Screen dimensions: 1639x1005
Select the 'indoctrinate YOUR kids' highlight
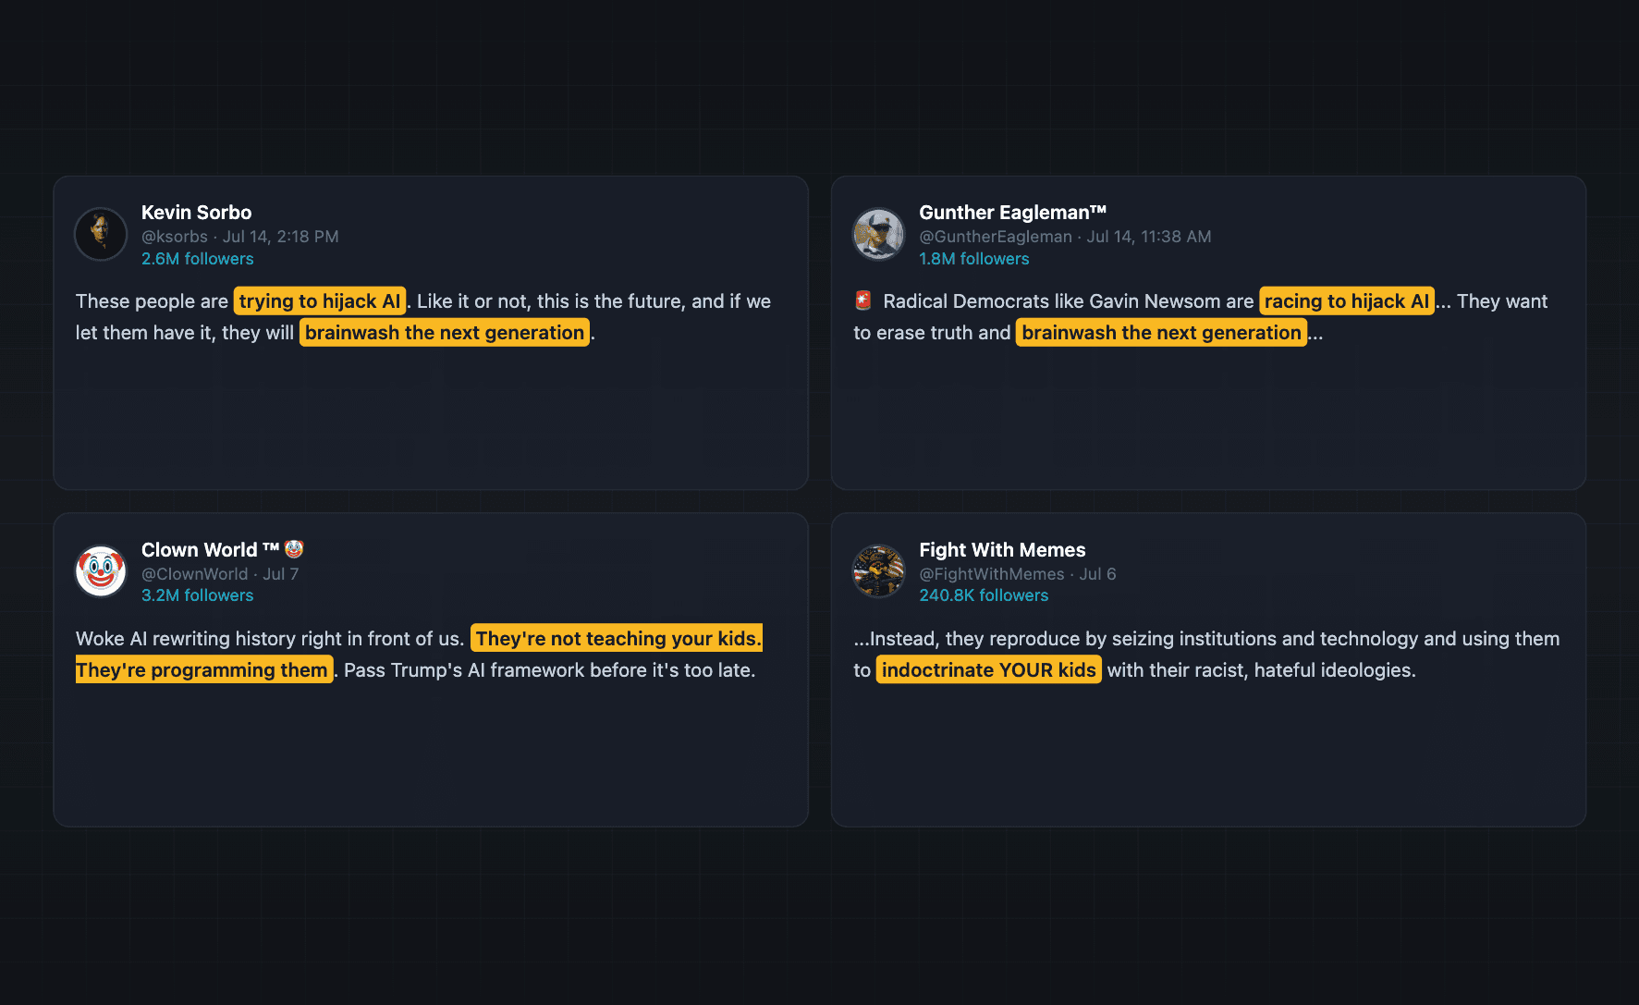click(x=989, y=670)
